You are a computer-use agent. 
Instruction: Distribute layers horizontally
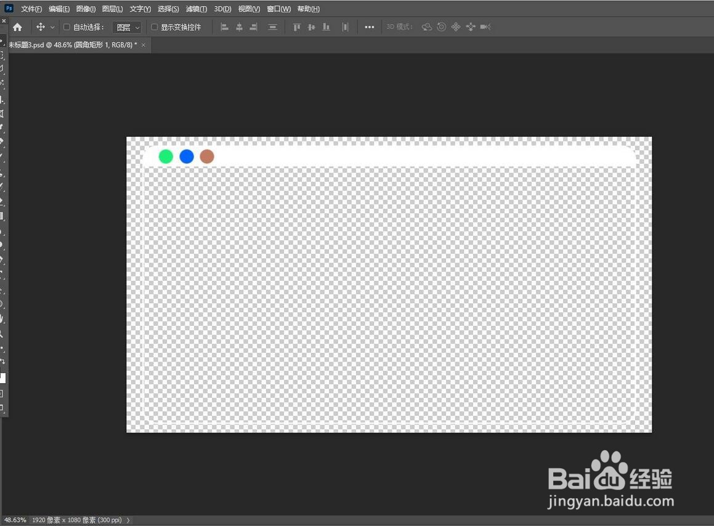coord(345,27)
